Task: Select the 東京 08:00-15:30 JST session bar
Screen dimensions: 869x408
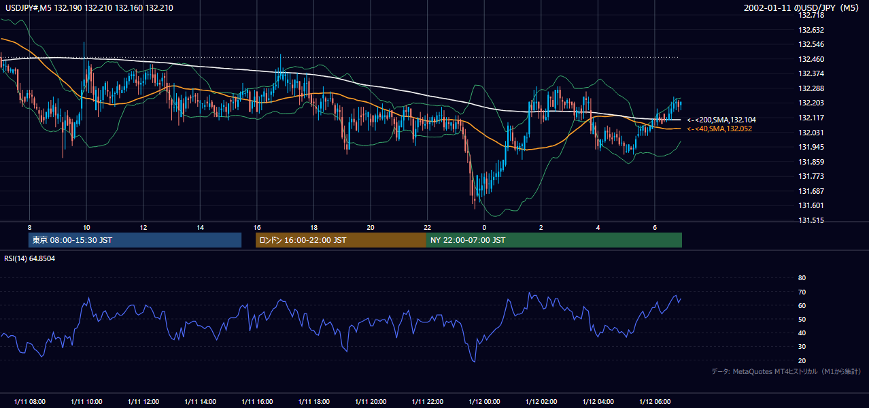Action: (135, 240)
